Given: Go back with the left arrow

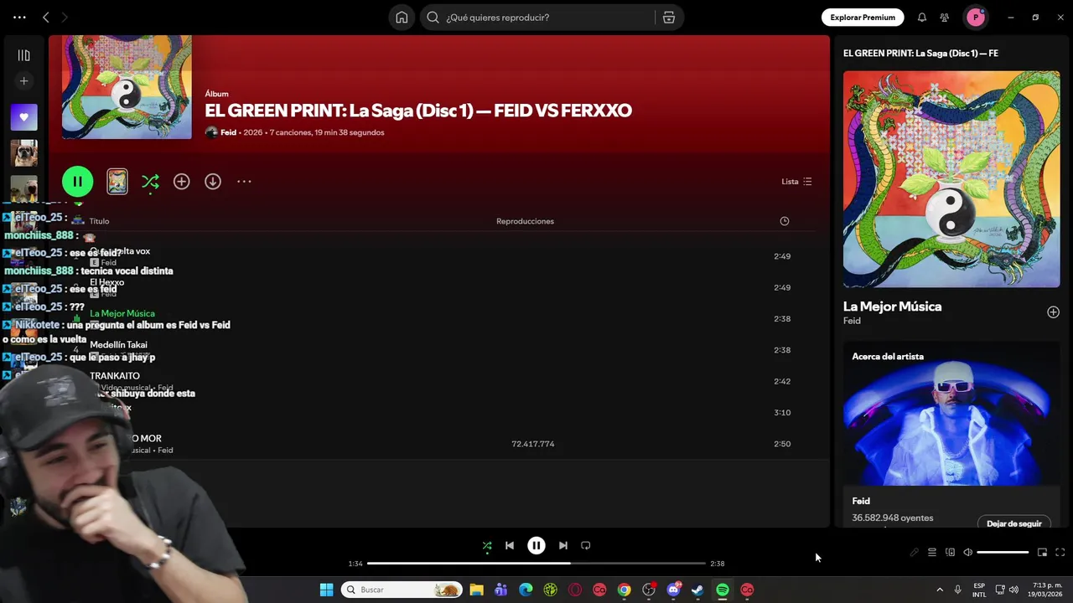Looking at the screenshot, I should (46, 17).
